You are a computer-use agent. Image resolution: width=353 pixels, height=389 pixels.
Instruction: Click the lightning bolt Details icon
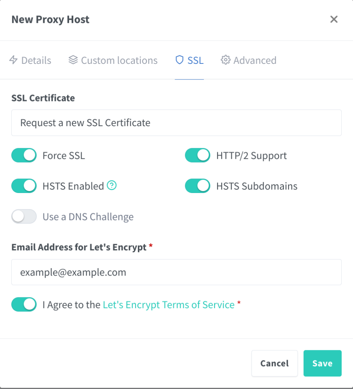(14, 60)
